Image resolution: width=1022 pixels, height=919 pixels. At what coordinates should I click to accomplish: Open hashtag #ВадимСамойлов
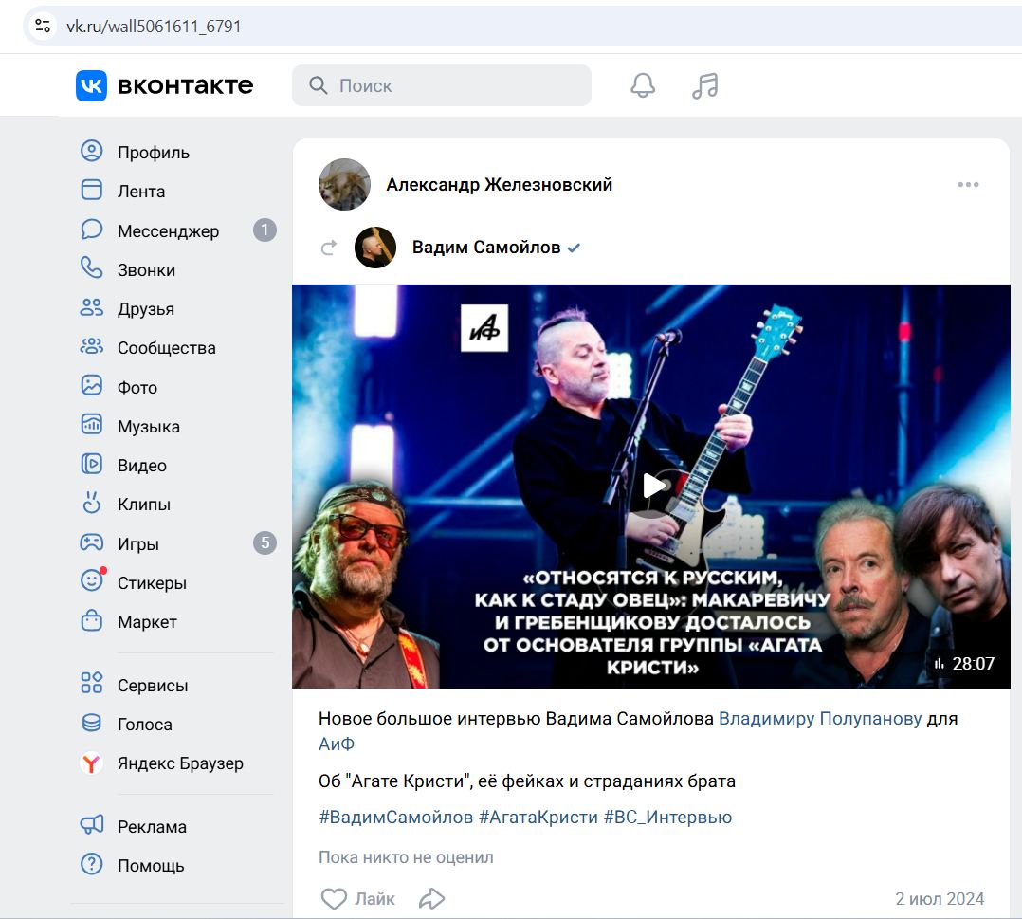coord(395,818)
